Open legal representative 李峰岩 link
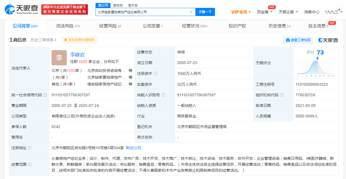This screenshot has width=346, height=179. pos(77,55)
